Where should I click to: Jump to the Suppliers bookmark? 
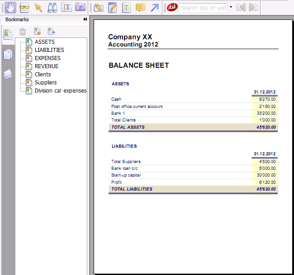(46, 83)
